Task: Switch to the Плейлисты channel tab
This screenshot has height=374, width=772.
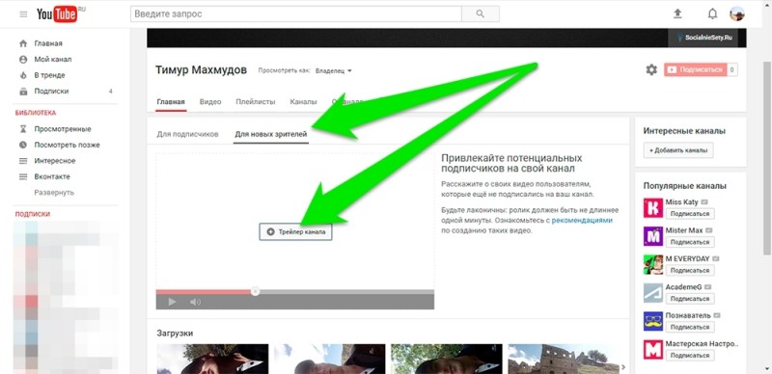Action: click(255, 102)
